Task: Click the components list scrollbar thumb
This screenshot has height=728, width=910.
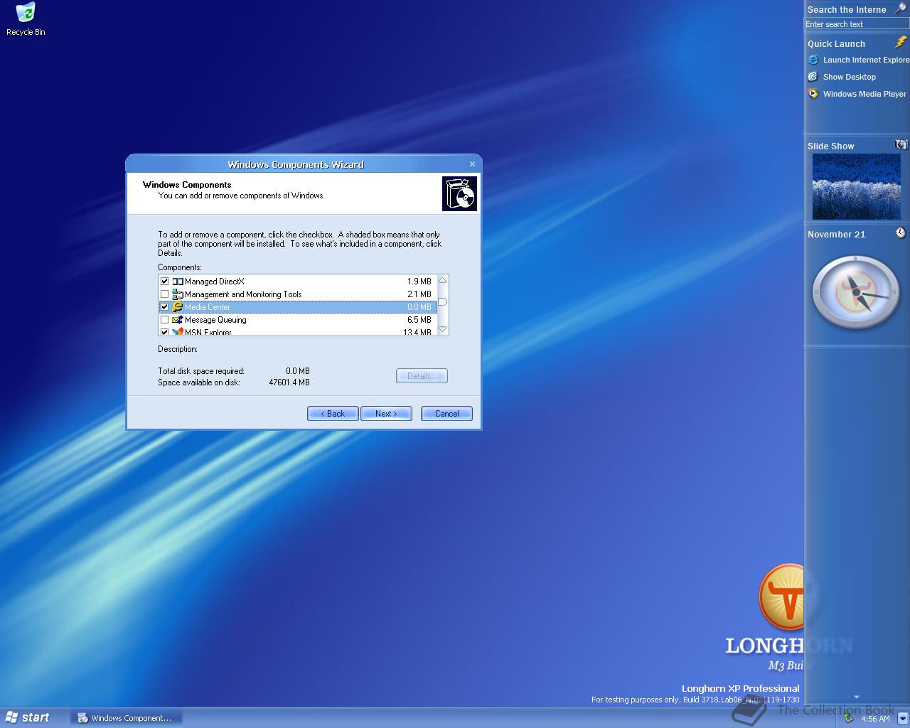Action: [x=442, y=301]
